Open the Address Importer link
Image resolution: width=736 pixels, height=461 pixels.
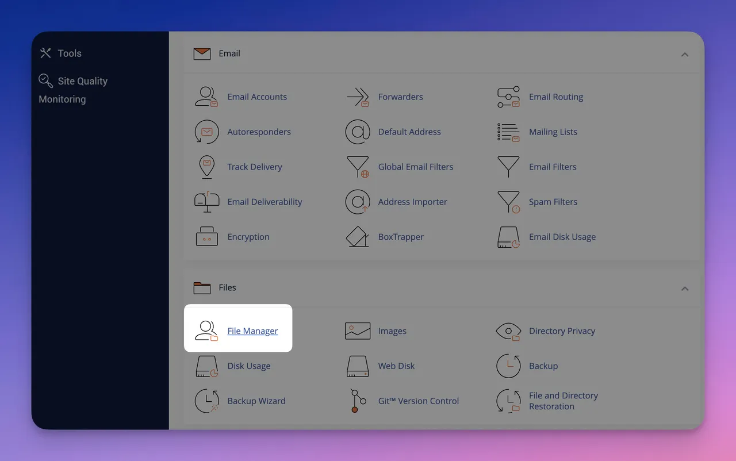412,202
